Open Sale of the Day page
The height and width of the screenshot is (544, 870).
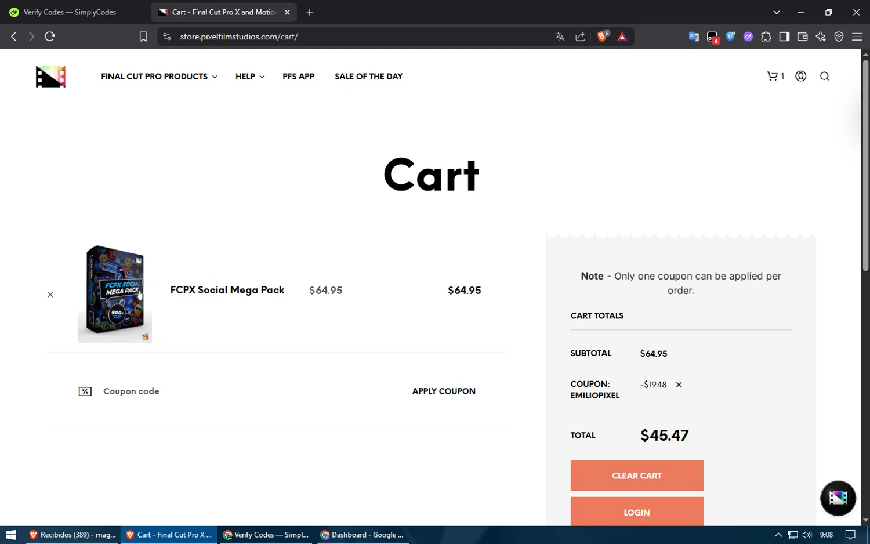368,77
